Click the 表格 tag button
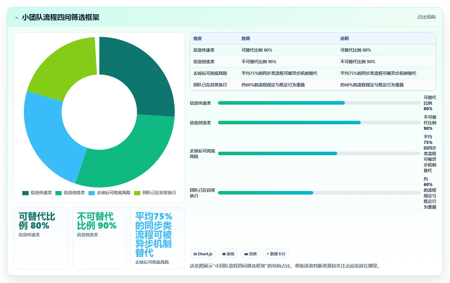Screen dimensions: 450x283 coord(228,254)
